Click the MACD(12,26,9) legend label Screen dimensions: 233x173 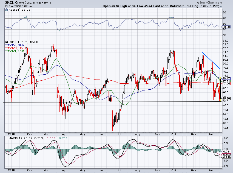pos(20,138)
